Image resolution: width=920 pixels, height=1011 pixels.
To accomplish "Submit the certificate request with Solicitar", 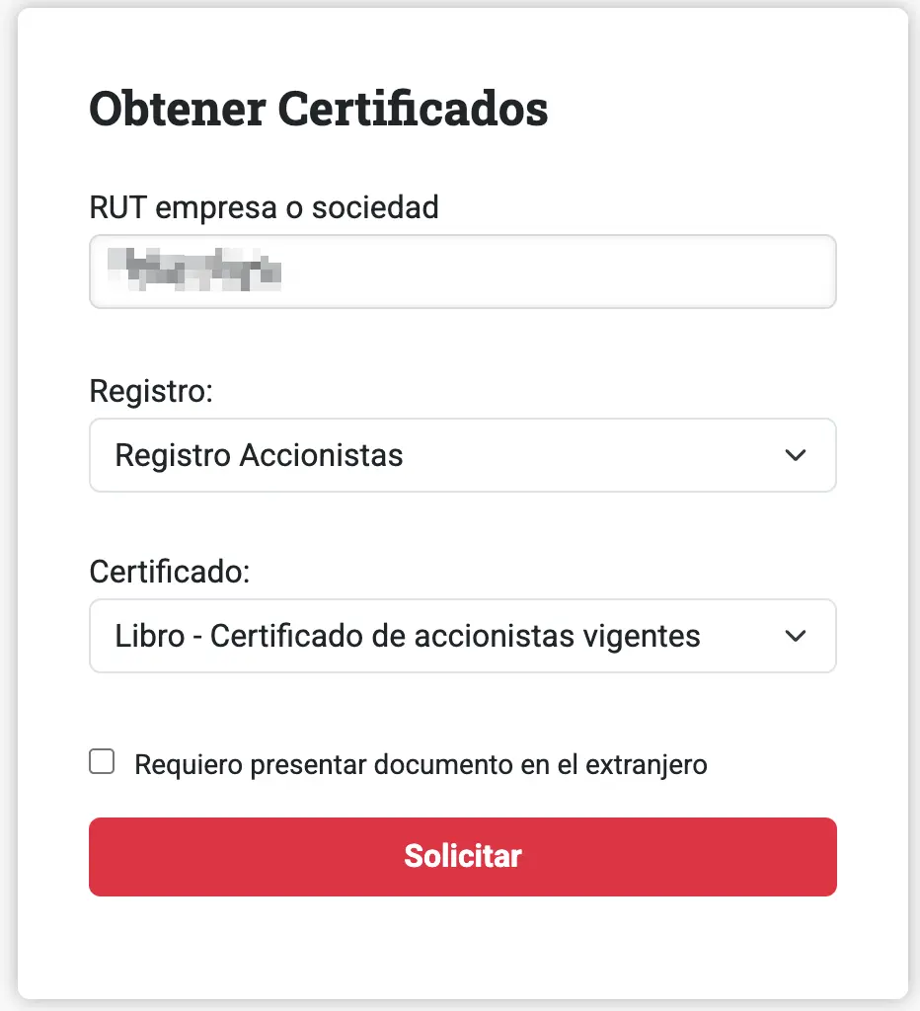I will (x=462, y=856).
